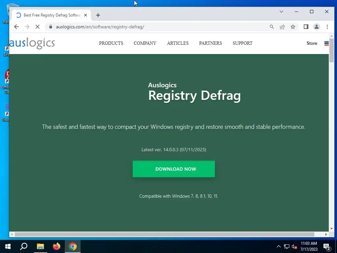Image resolution: width=337 pixels, height=253 pixels.
Task: Click the magnifier zoom icon in address bar
Action: click(272, 27)
